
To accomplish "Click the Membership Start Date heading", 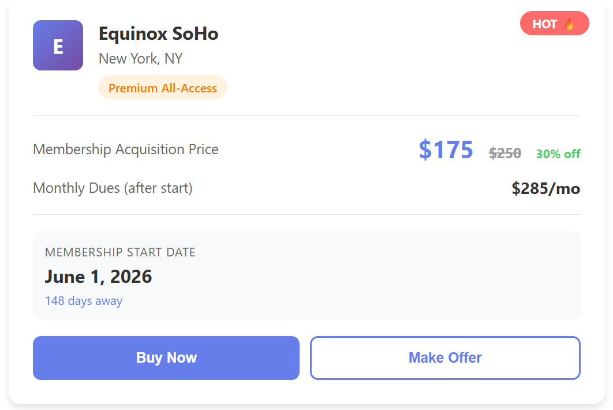I will tap(120, 252).
